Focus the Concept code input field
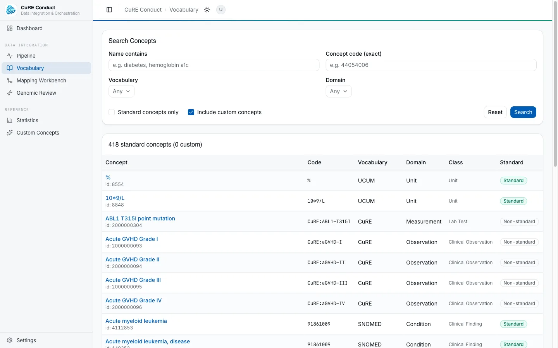Image resolution: width=558 pixels, height=348 pixels. [x=431, y=65]
